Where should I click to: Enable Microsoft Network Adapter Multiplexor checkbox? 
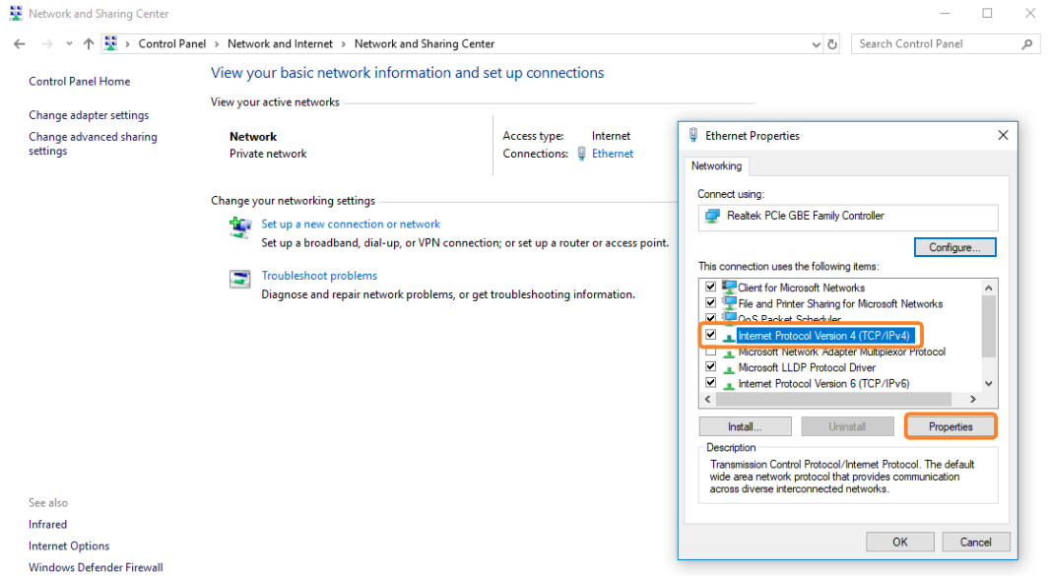[710, 351]
